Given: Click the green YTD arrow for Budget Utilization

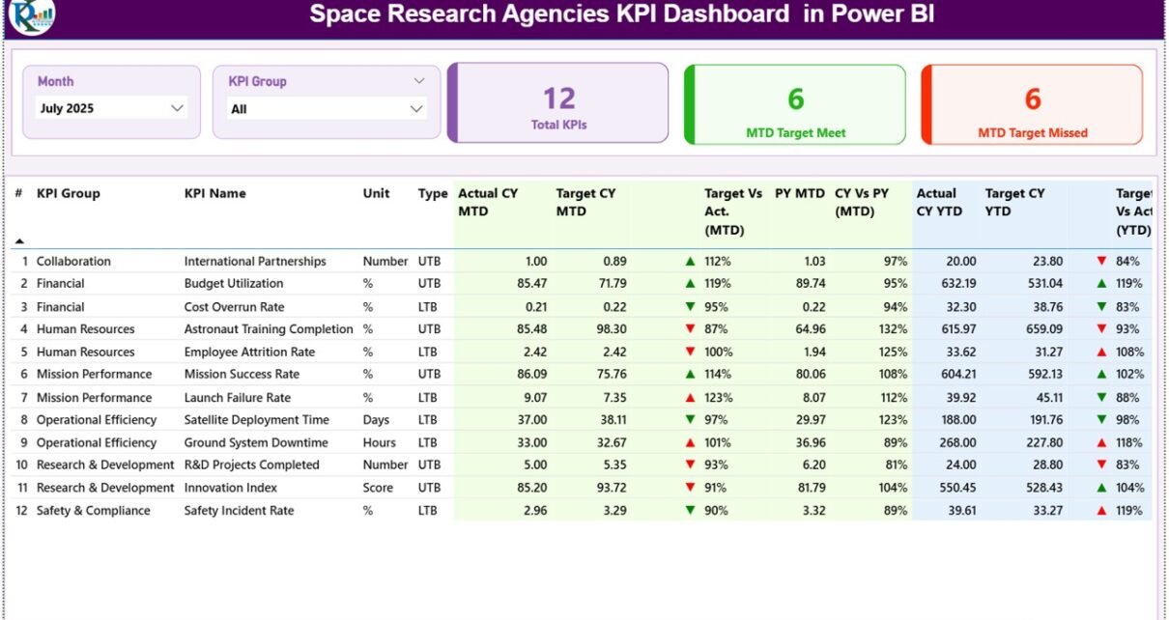Looking at the screenshot, I should 1101,284.
